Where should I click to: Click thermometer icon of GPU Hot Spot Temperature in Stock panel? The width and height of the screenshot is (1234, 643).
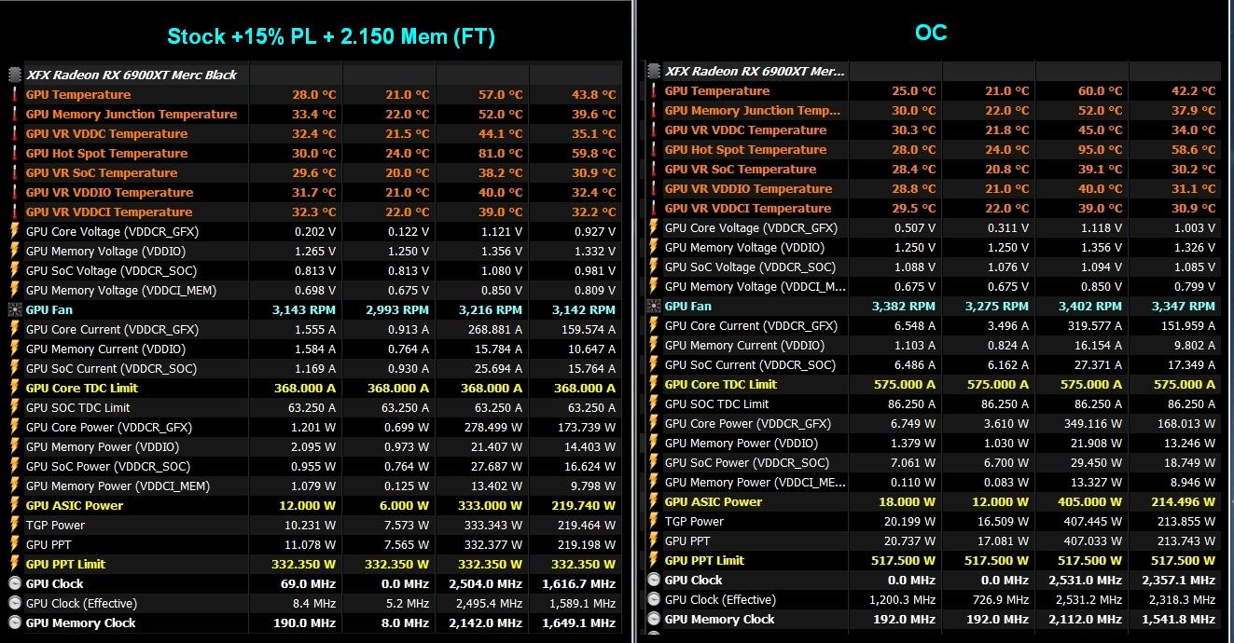coord(14,153)
